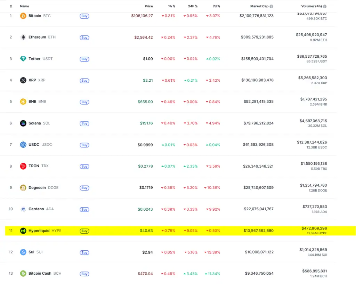This screenshot has width=356, height=284.
Task: Sort by the 1h % column header
Action: coord(172,6)
